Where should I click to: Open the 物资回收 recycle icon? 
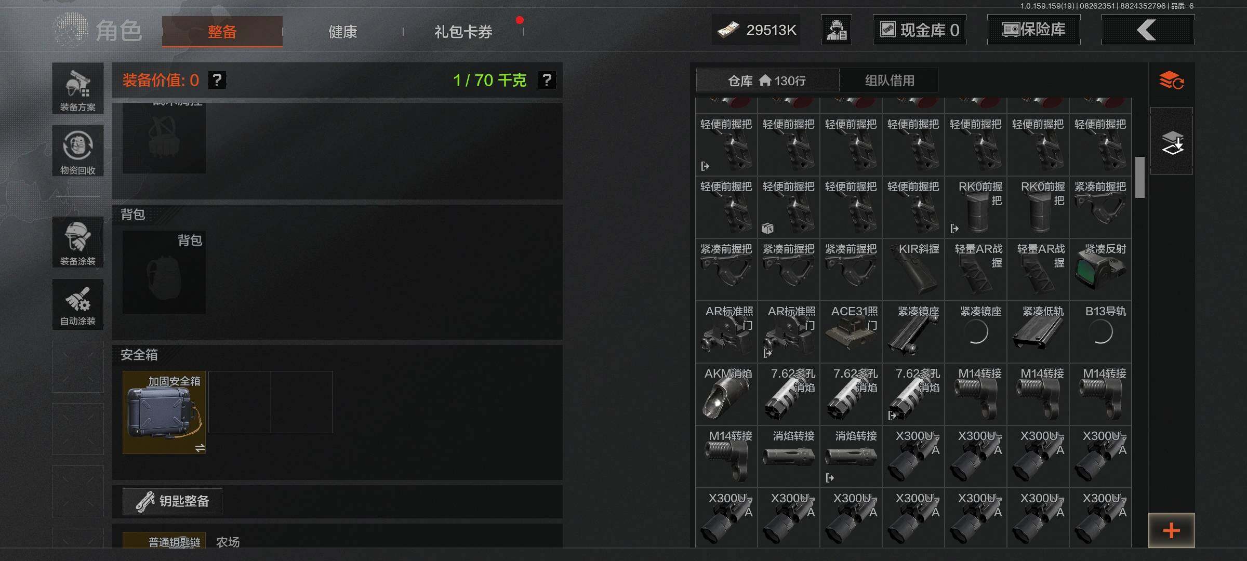78,151
